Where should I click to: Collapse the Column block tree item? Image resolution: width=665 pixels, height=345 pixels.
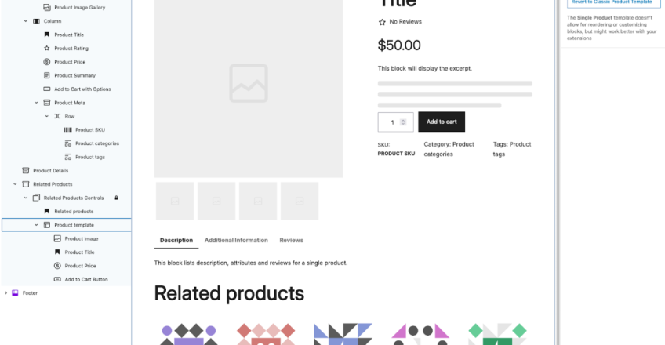click(25, 21)
